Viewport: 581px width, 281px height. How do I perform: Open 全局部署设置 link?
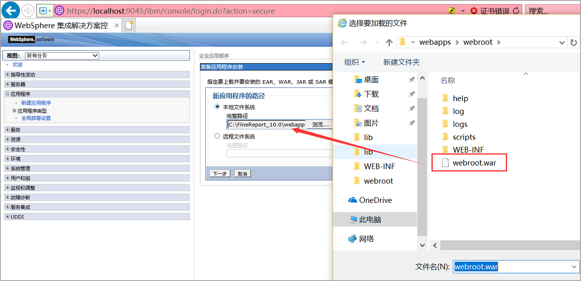(36, 118)
